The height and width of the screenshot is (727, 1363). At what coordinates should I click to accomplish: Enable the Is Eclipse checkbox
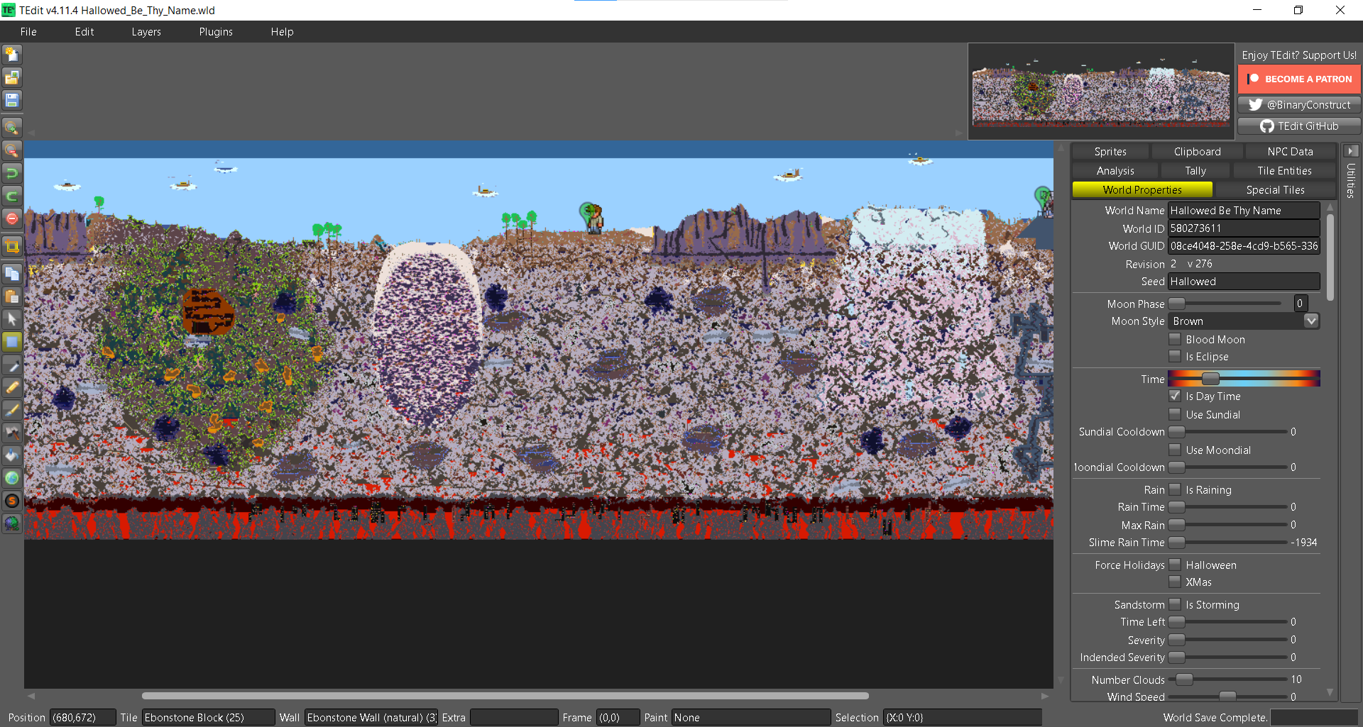pyautogui.click(x=1175, y=356)
